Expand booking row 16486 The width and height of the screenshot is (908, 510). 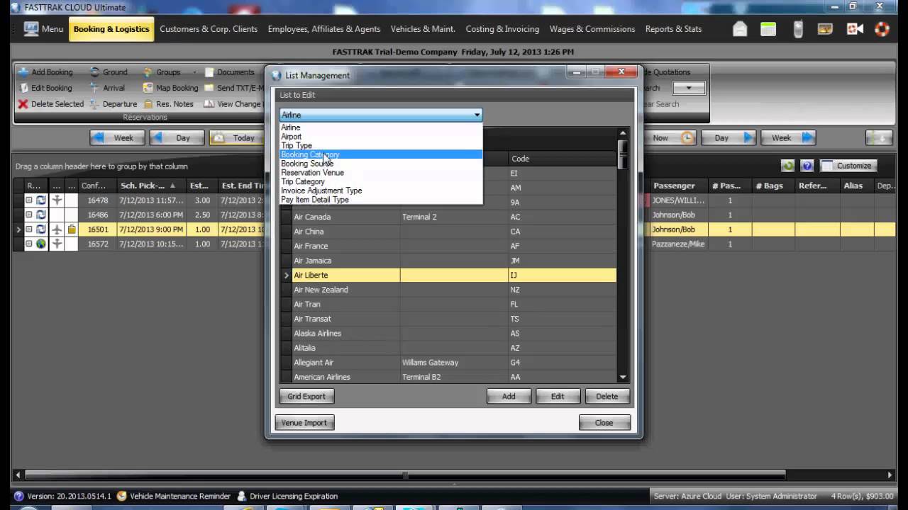pos(29,215)
